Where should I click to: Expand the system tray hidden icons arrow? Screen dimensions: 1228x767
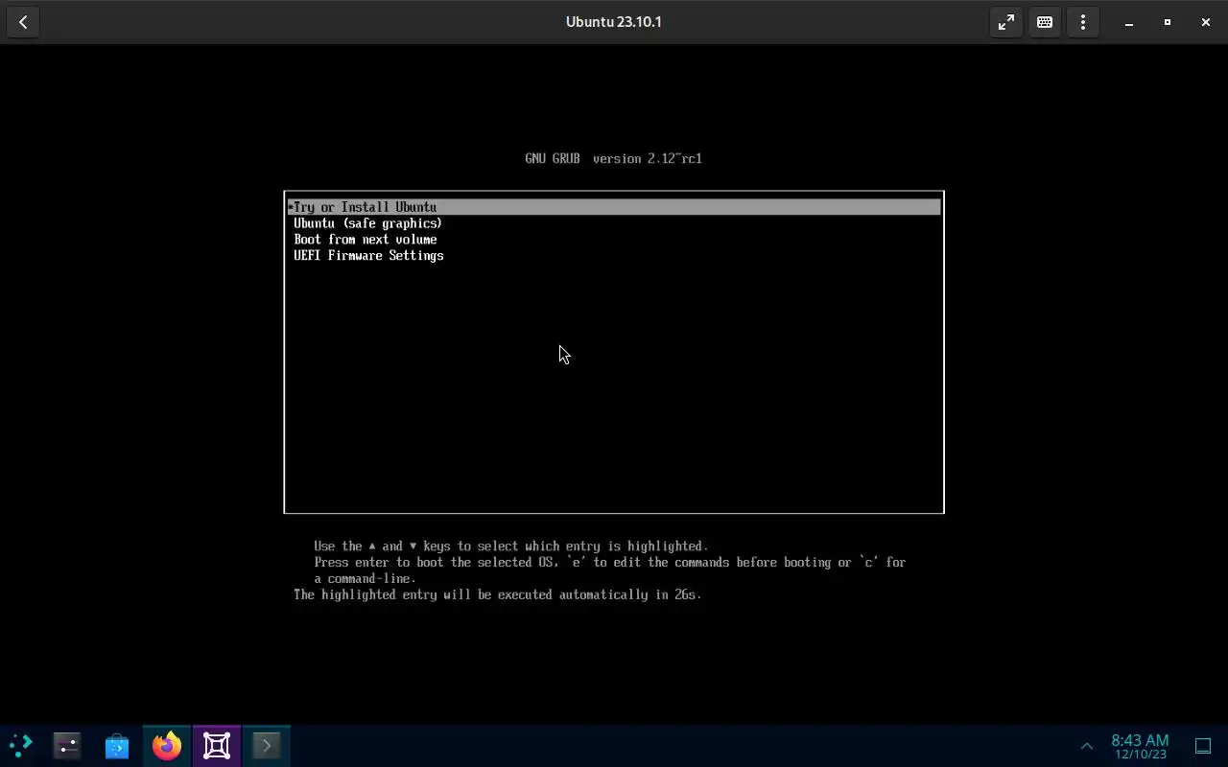(x=1087, y=746)
